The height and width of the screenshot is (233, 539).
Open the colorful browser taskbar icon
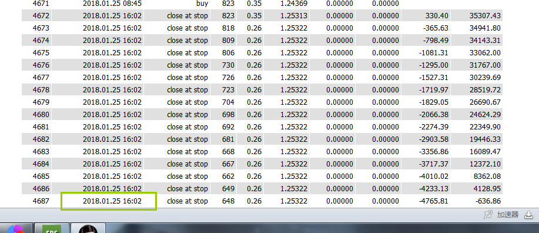pos(15,229)
